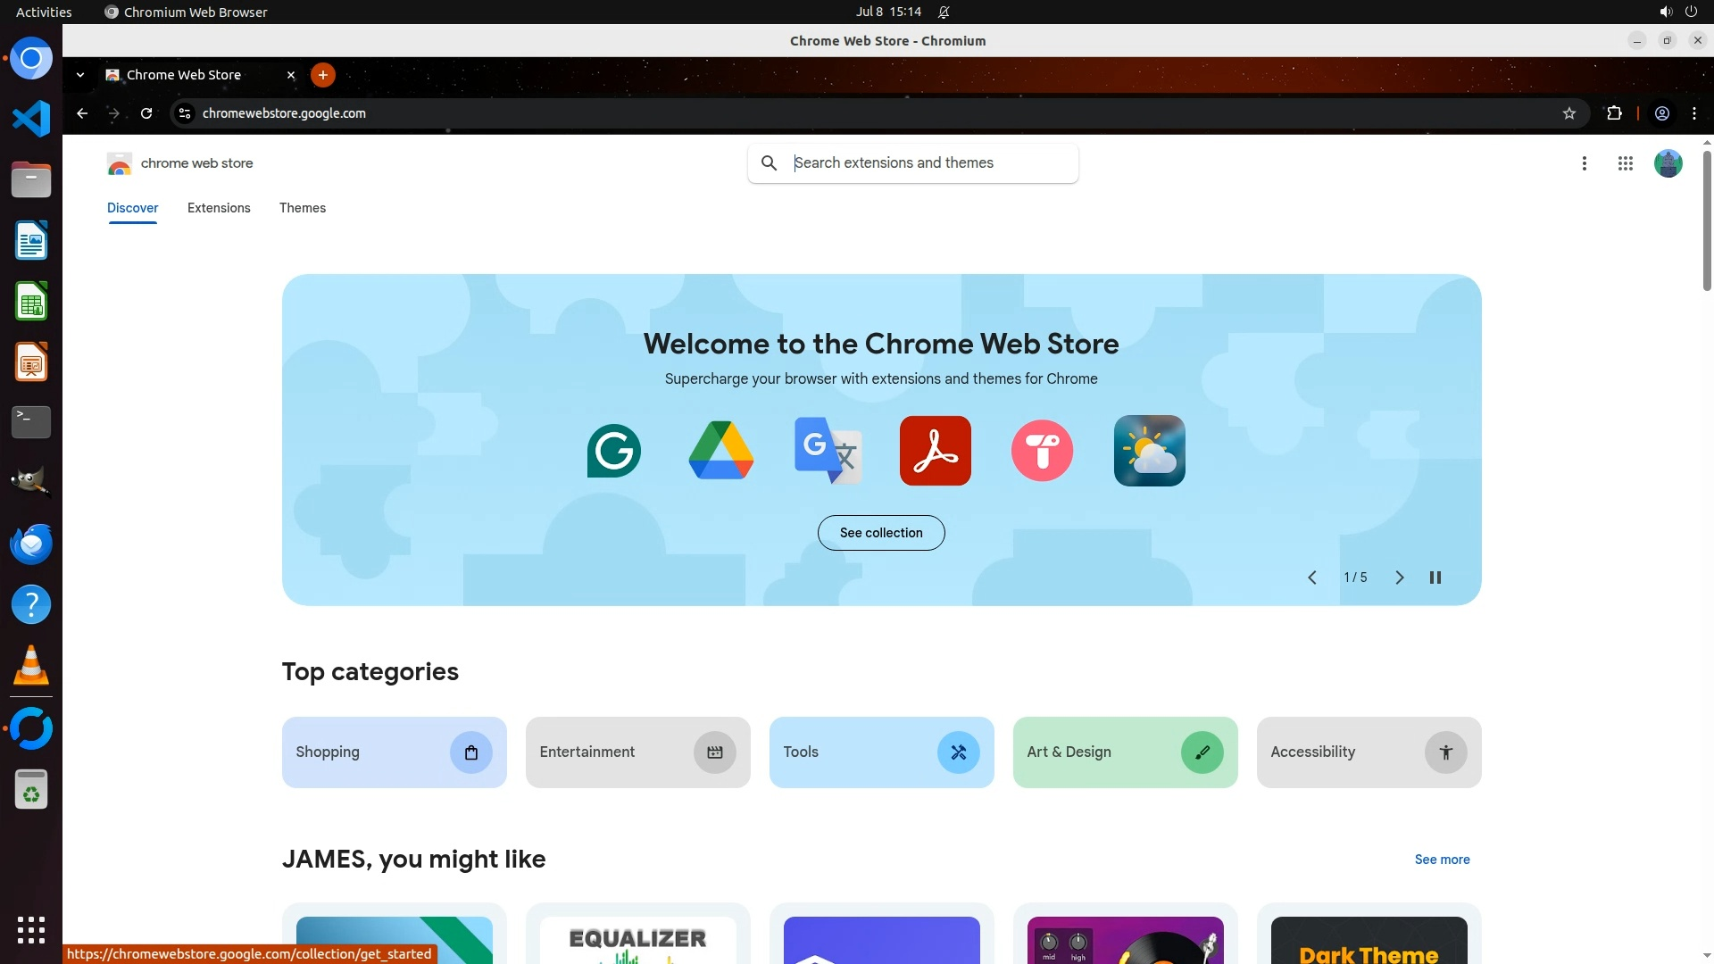This screenshot has height=964, width=1714.
Task: Switch to the Themes tab
Action: pyautogui.click(x=303, y=208)
